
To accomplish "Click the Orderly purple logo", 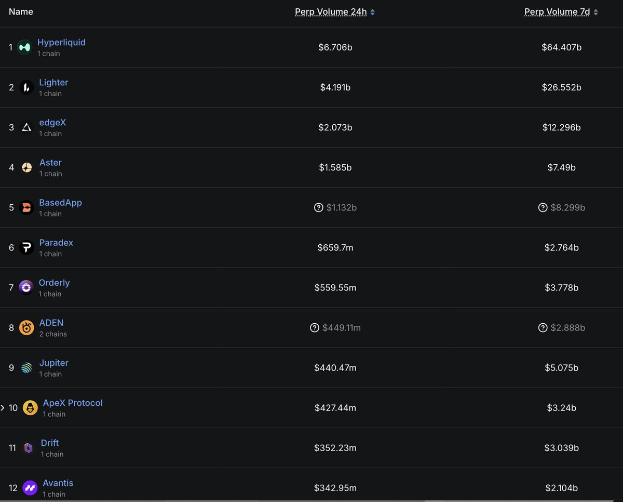I will [x=26, y=287].
